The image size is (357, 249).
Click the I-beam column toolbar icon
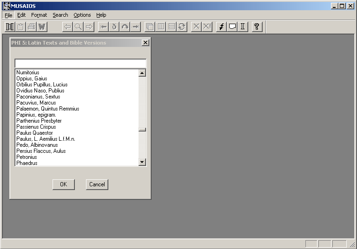pyautogui.click(x=243, y=27)
